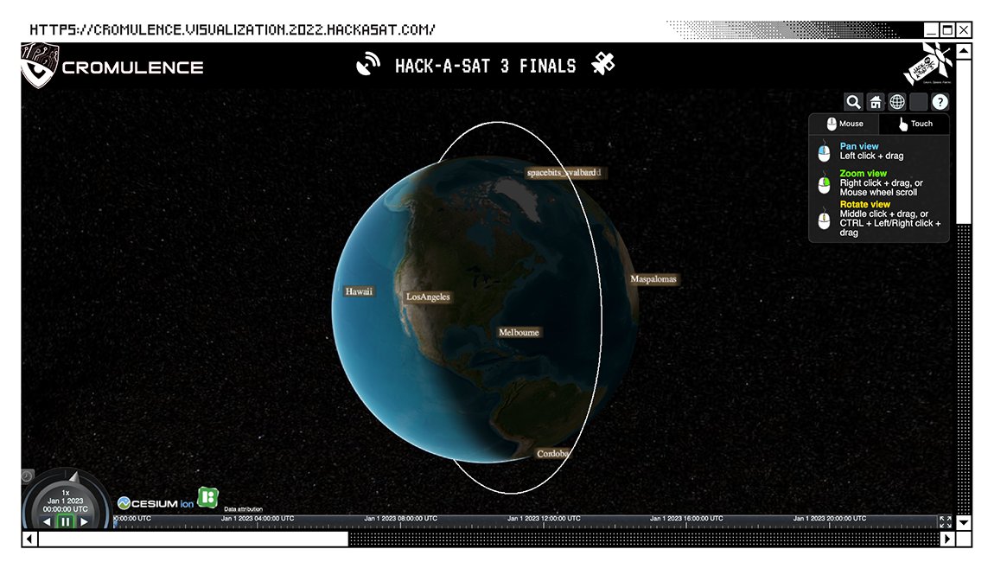Click the real-time clock icon on animation widget
The image size is (1007, 581).
point(27,476)
